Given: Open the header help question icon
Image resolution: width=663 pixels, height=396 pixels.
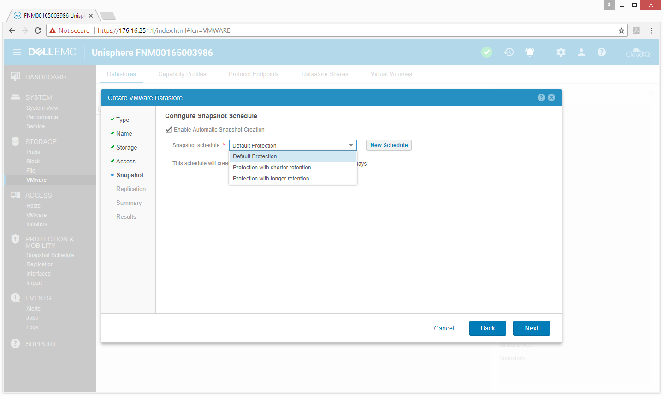Looking at the screenshot, I should tap(602, 52).
